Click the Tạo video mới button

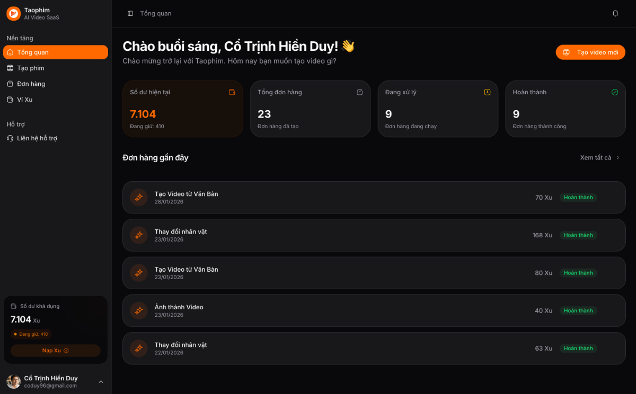click(x=590, y=52)
